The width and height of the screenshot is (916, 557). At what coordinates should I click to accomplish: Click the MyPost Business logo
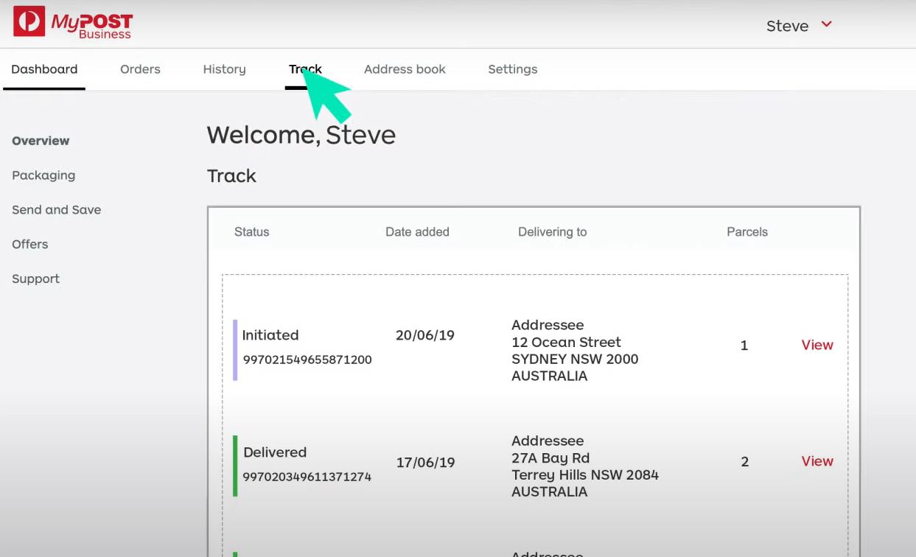[72, 23]
